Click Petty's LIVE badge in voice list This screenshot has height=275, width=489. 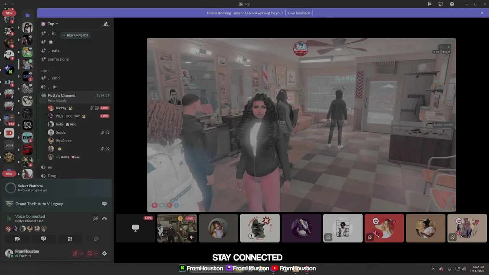point(104,108)
